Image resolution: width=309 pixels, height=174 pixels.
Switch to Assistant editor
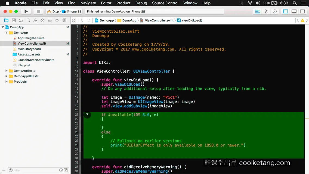tap(266, 11)
